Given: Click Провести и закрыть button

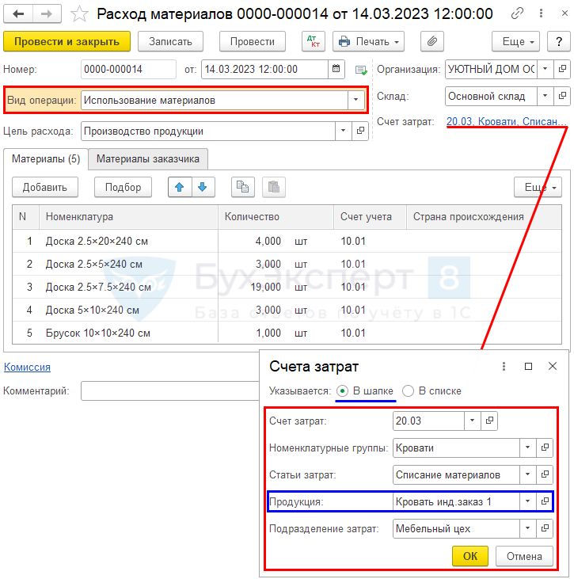Looking at the screenshot, I should (67, 41).
